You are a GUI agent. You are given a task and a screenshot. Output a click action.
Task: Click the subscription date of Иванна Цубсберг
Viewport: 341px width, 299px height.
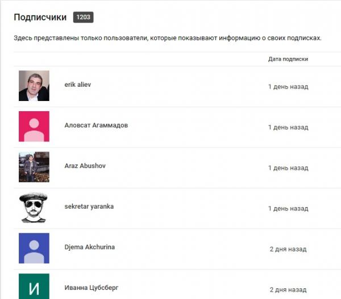coord(288,289)
